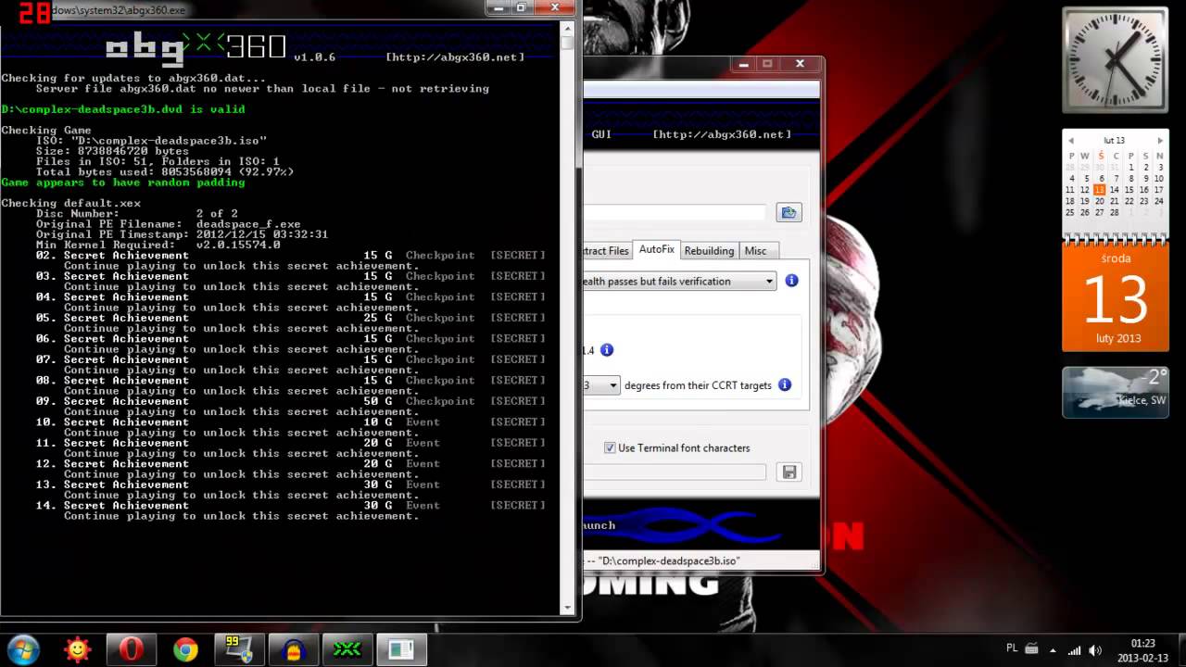Show hidden tray icons arrow

[1054, 649]
